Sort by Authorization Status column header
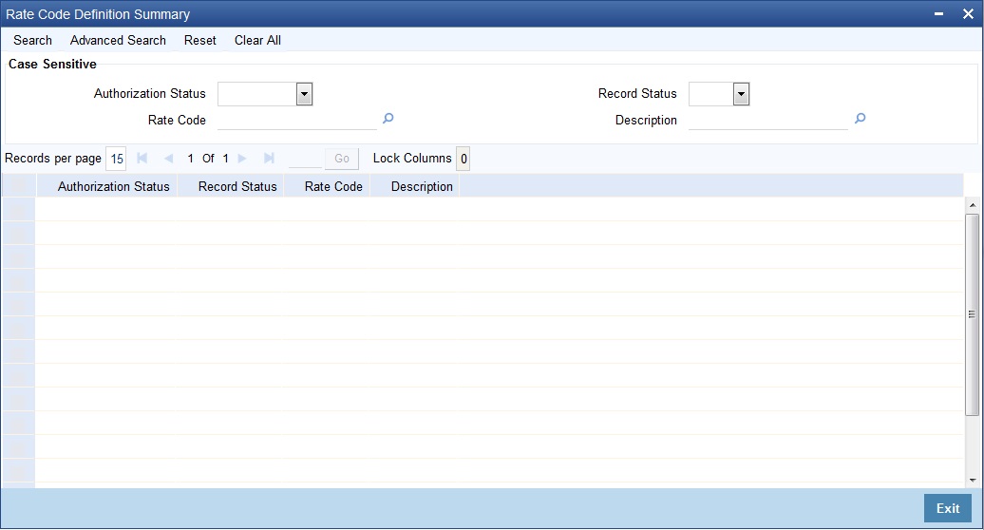 114,186
